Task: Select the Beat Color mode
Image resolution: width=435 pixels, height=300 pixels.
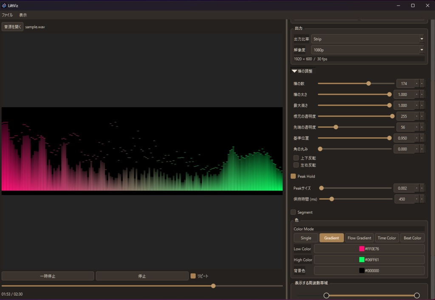Action: coord(412,238)
